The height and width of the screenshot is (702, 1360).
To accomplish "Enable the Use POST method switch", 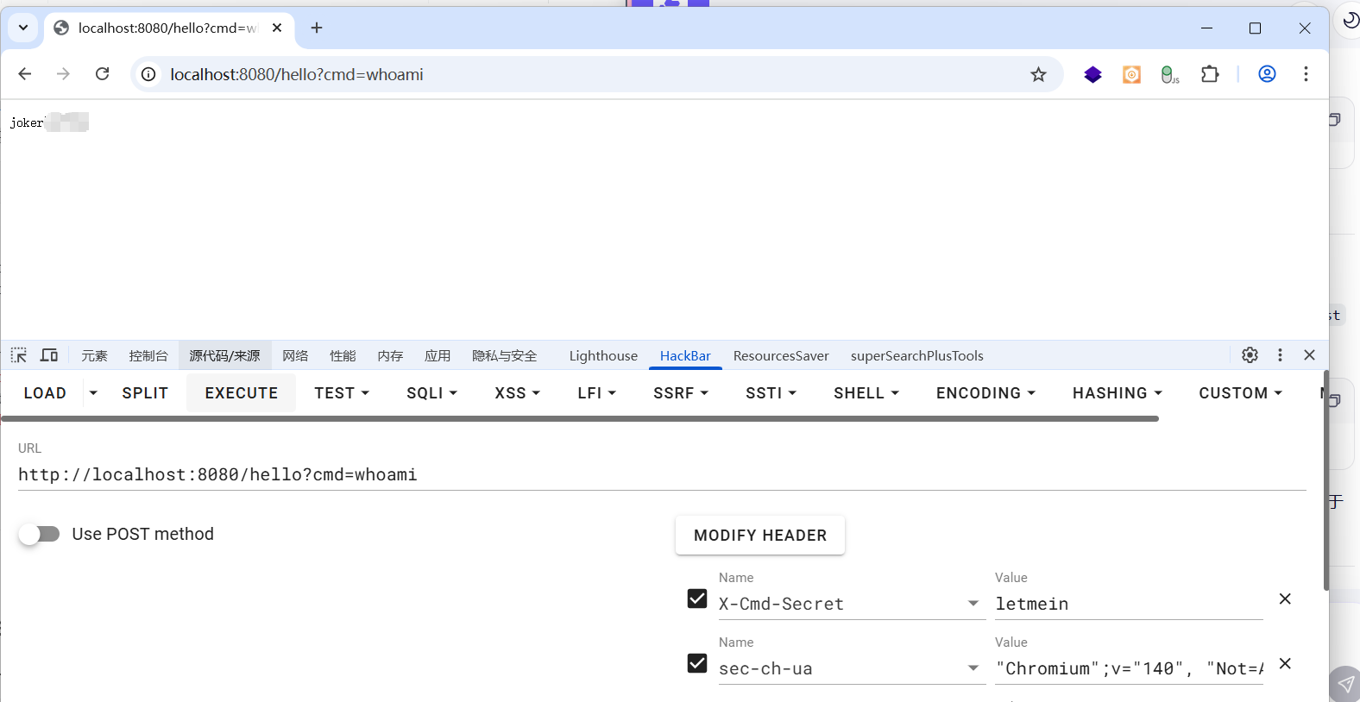I will click(40, 535).
